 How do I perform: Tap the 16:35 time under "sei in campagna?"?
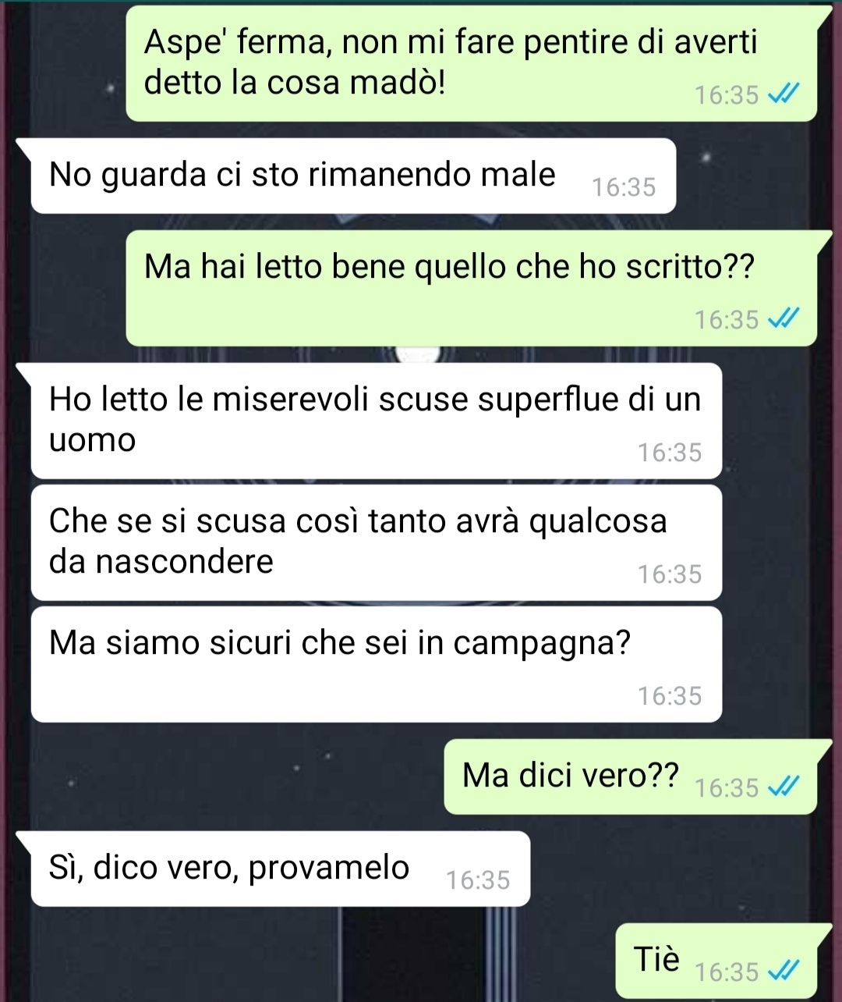[x=670, y=696]
